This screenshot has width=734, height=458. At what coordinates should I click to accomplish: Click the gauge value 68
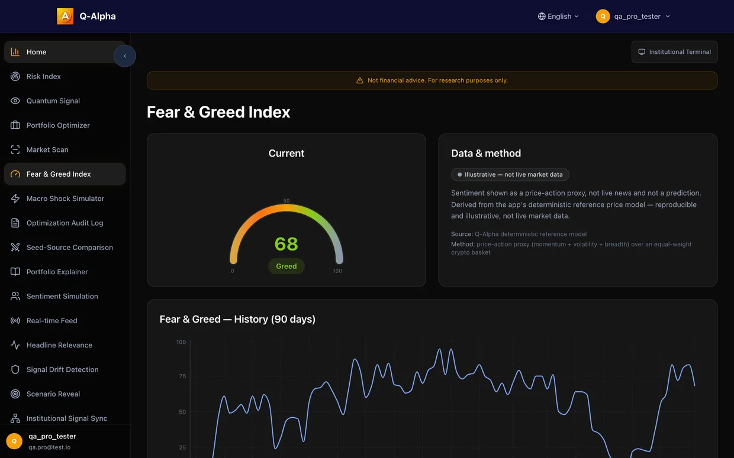[286, 243]
